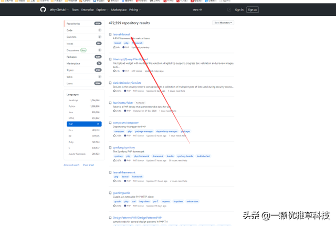Open blueimp/jQuery-File-Upload repository
The width and height of the screenshot is (336, 226).
click(130, 59)
